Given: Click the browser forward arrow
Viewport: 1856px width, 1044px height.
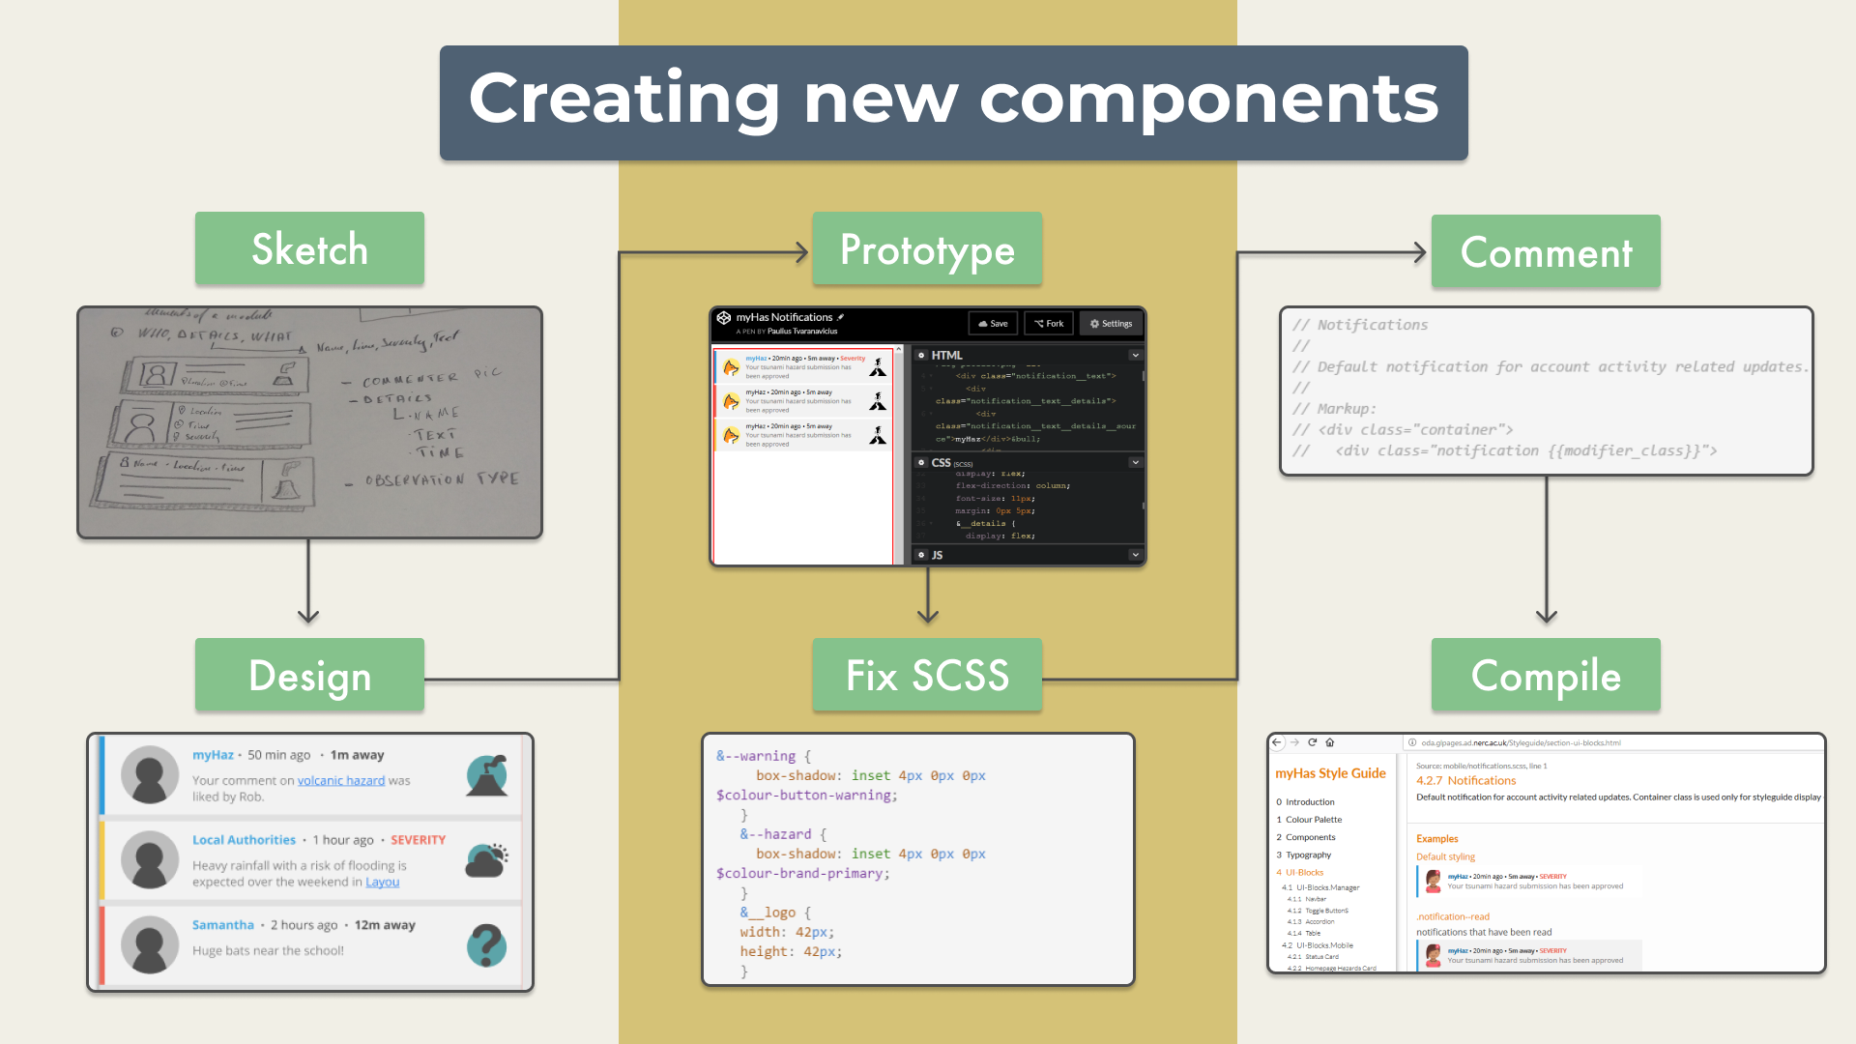Looking at the screenshot, I should click(x=1294, y=742).
